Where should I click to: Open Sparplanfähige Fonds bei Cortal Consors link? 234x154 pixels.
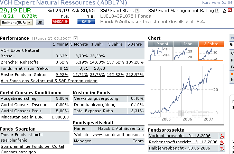click(x=34, y=149)
